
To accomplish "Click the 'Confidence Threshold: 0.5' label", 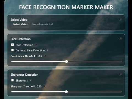I will click(26, 56).
